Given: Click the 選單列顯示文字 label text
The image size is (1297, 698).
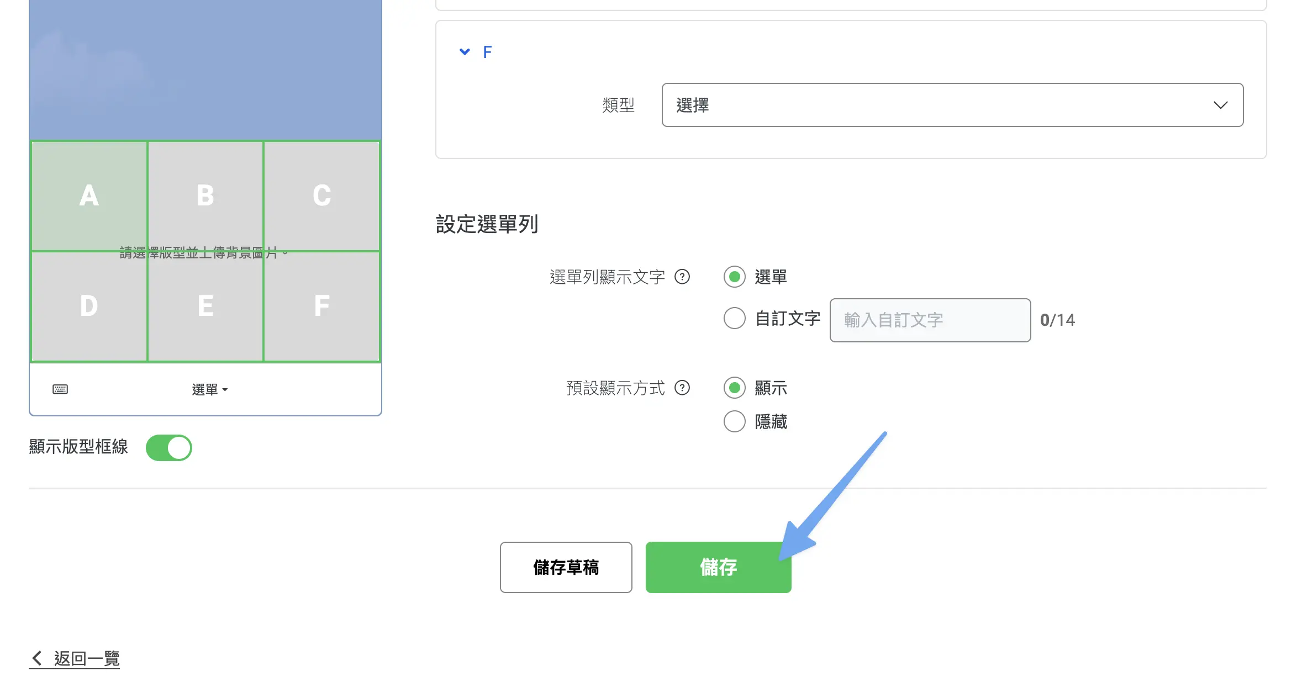Looking at the screenshot, I should (x=607, y=277).
